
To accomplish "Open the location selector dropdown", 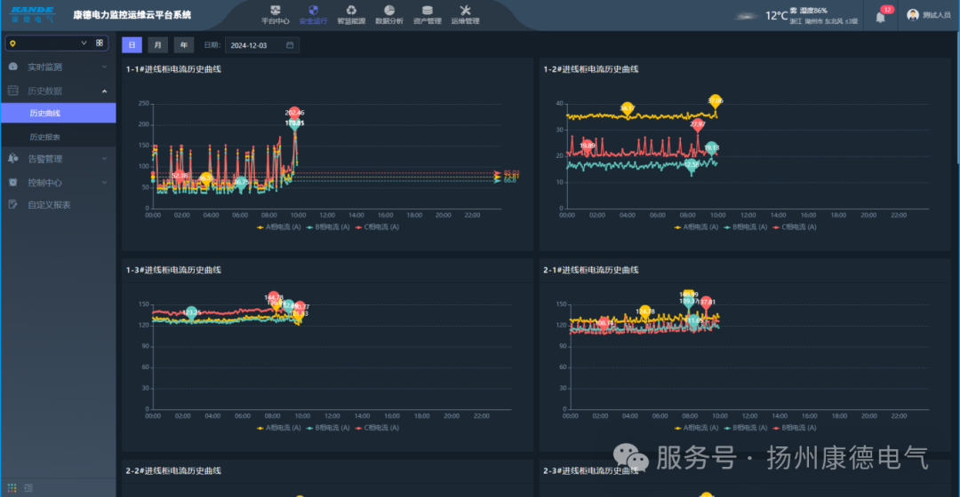I will click(49, 43).
